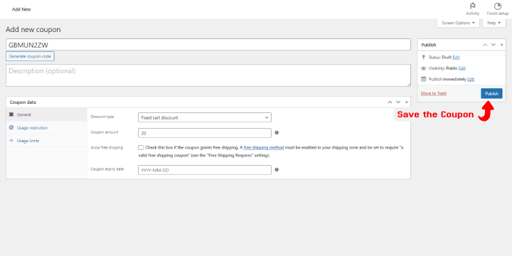Click the Status key icon
This screenshot has width=512, height=256.
424,57
